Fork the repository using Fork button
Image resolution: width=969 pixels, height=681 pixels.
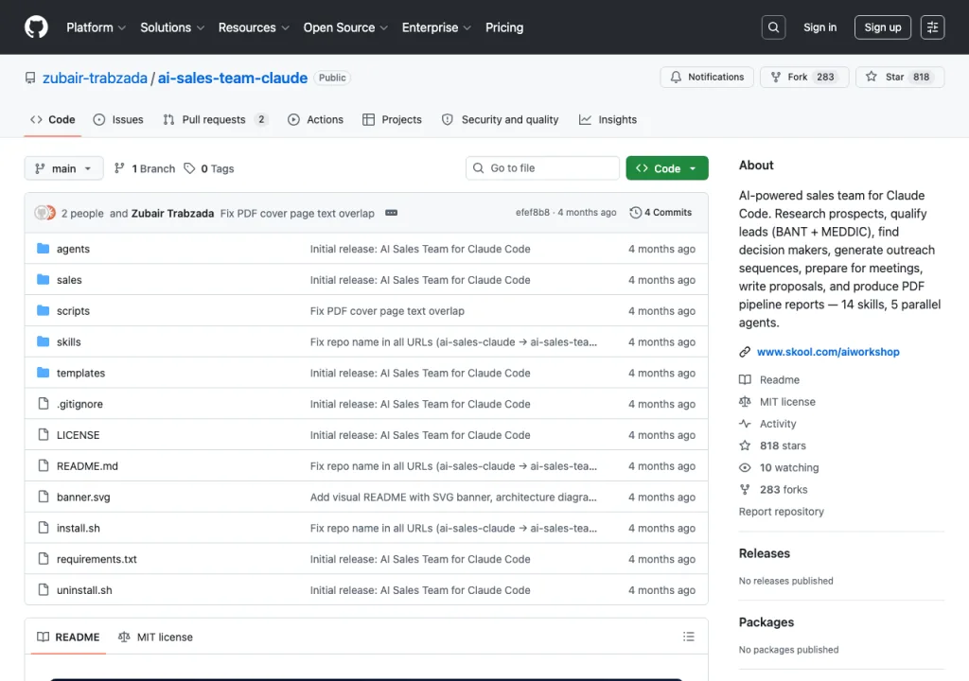[x=804, y=77]
